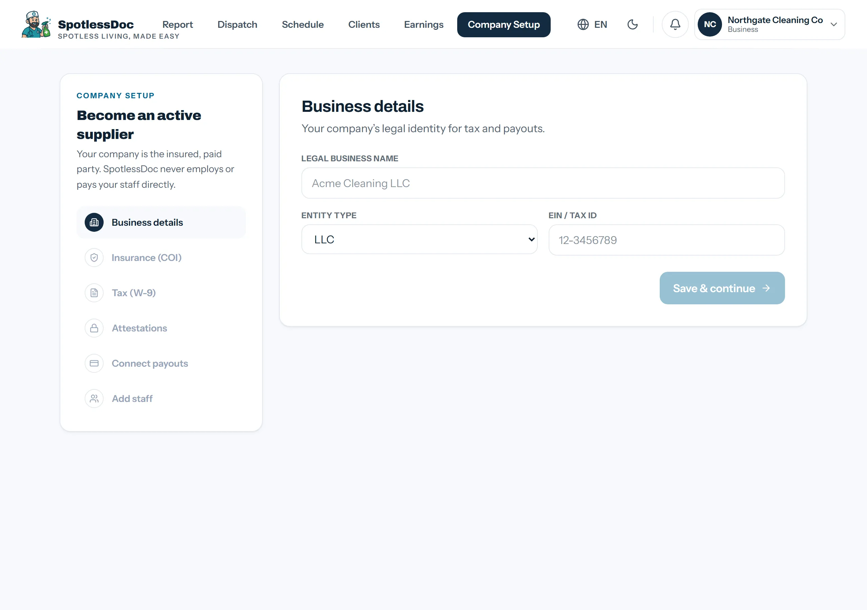867x610 pixels.
Task: Open the Connect payouts step label
Action: pos(150,364)
